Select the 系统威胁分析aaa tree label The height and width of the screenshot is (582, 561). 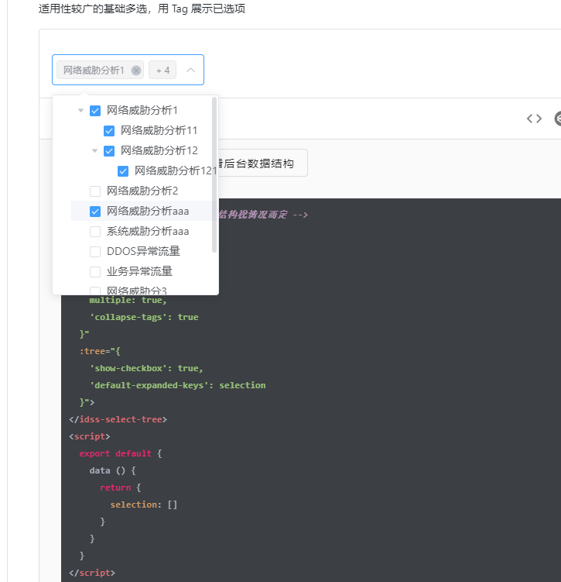(x=148, y=231)
